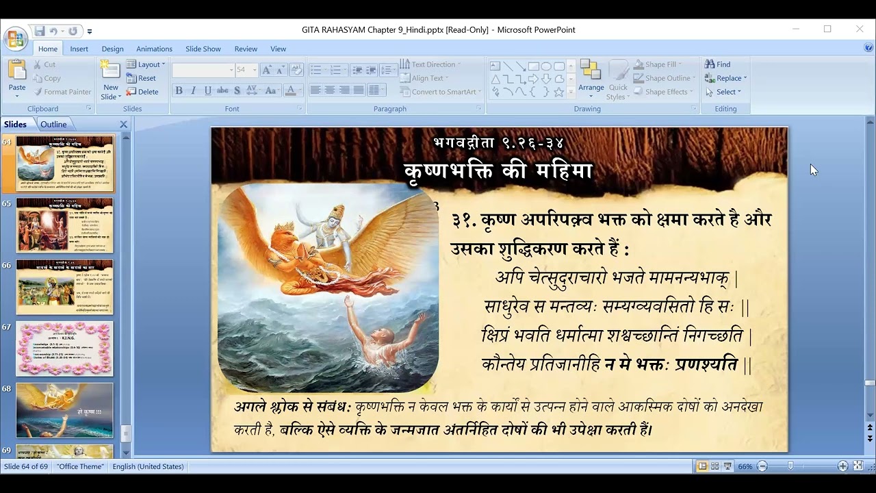This screenshot has height=493, width=876.
Task: Close the Slides/Outline pane
Action: pos(123,125)
